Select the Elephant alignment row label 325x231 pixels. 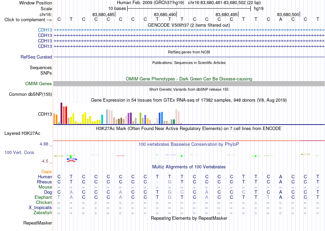[x=43, y=197]
